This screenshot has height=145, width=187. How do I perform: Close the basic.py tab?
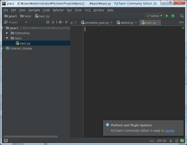coord(158,23)
